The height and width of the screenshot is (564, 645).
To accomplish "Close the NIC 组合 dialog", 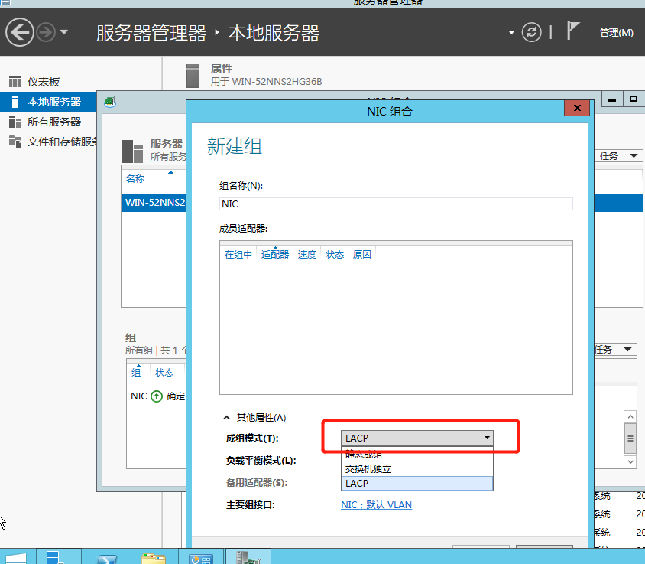I will point(577,108).
